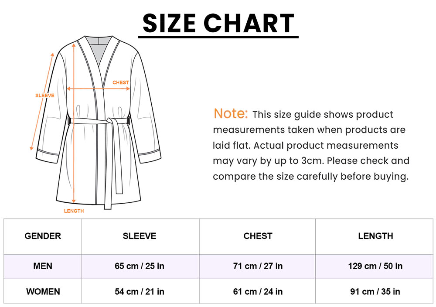Click the men's sleeve value 65 cm
Viewport: 436px width, 307px height.
[x=140, y=266]
